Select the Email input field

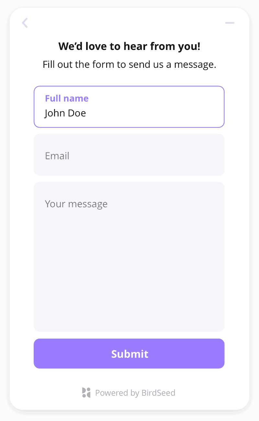pos(129,155)
